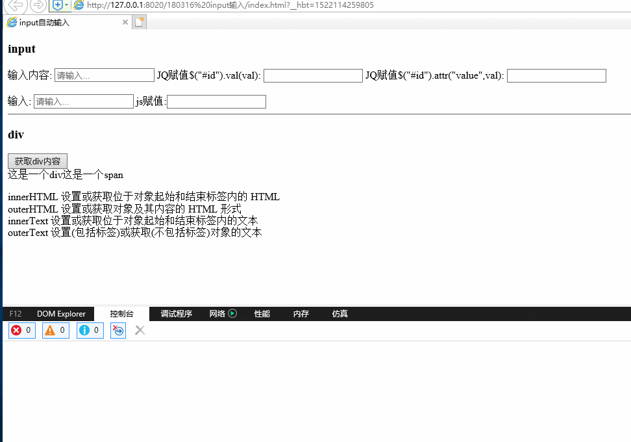Enable the warning count filter badge
The height and width of the screenshot is (442, 631).
pyautogui.click(x=55, y=330)
